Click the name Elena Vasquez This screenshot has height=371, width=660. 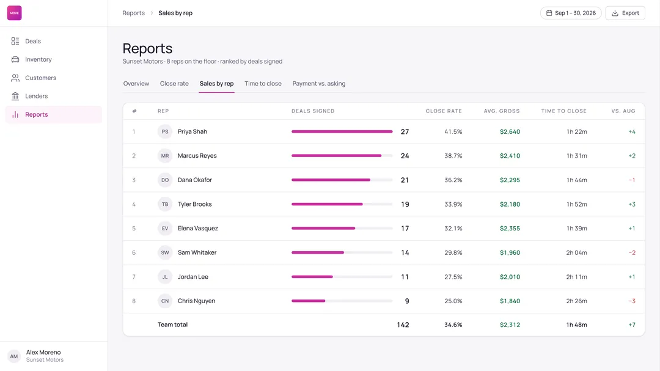tap(198, 229)
